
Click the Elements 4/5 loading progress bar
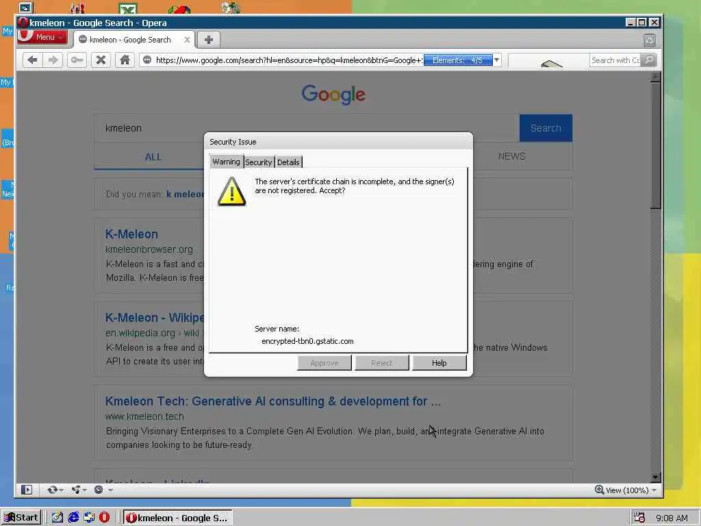(x=458, y=60)
